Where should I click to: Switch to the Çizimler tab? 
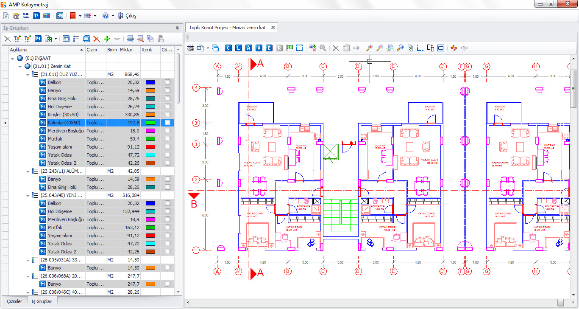click(x=14, y=301)
